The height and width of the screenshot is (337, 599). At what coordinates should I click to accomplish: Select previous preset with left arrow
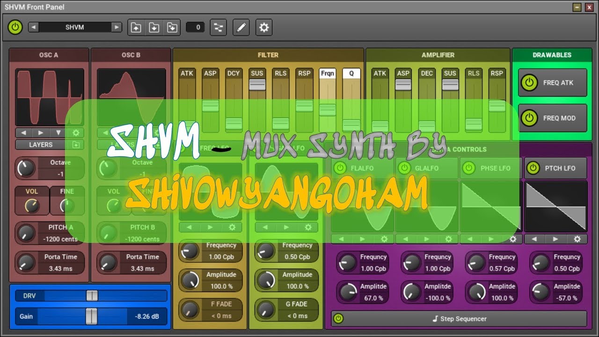pos(34,27)
